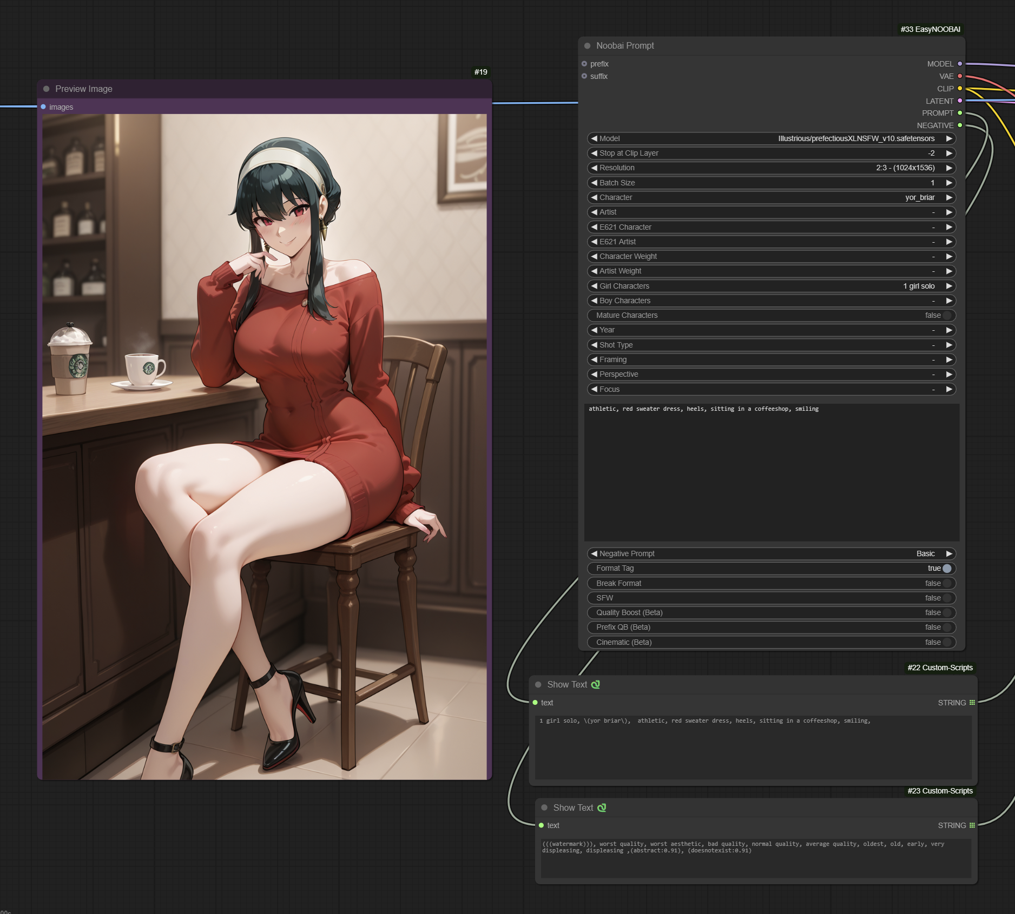Collapse the Preview Image node via its dot
Screen dimensions: 1015x914
pos(47,89)
